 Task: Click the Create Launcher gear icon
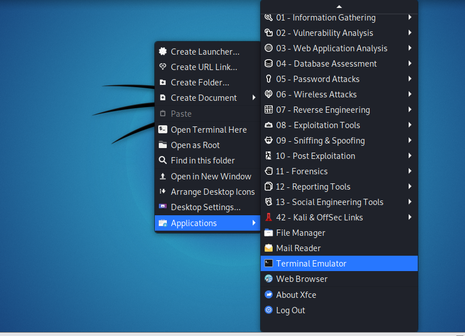click(x=163, y=51)
